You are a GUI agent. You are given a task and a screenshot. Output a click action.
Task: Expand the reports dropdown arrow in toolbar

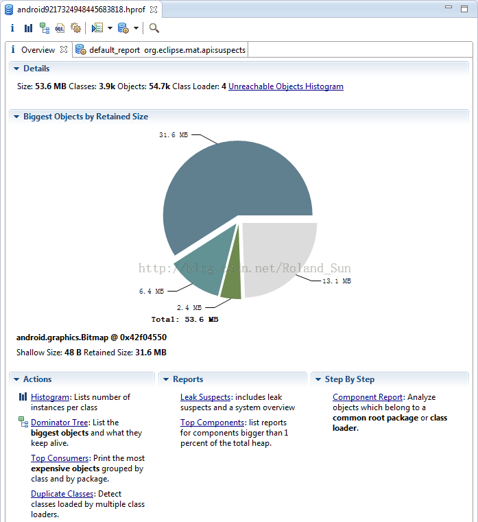pyautogui.click(x=110, y=28)
